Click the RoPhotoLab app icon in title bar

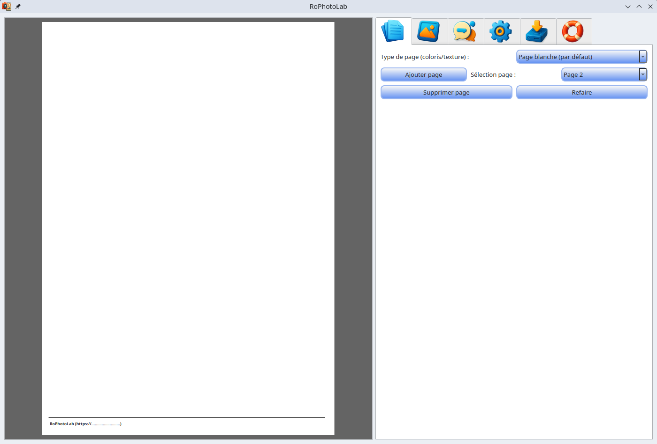click(7, 7)
